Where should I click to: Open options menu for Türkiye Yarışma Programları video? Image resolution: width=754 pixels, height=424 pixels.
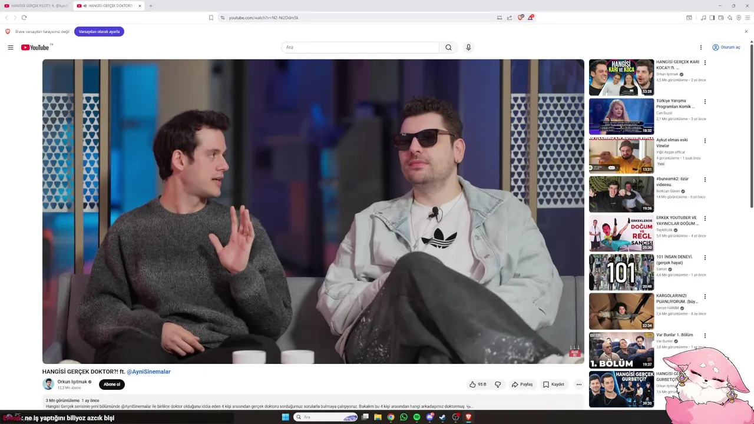(705, 102)
